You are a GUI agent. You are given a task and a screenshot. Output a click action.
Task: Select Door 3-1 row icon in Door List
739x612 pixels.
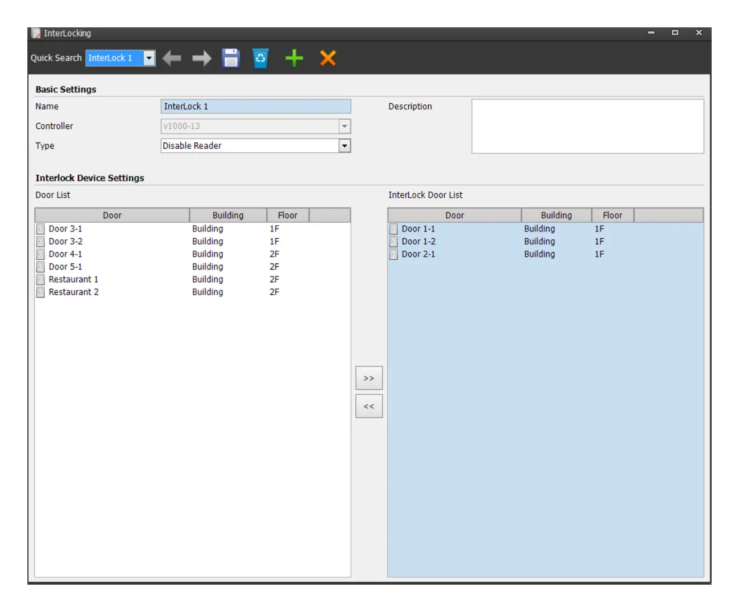(40, 229)
